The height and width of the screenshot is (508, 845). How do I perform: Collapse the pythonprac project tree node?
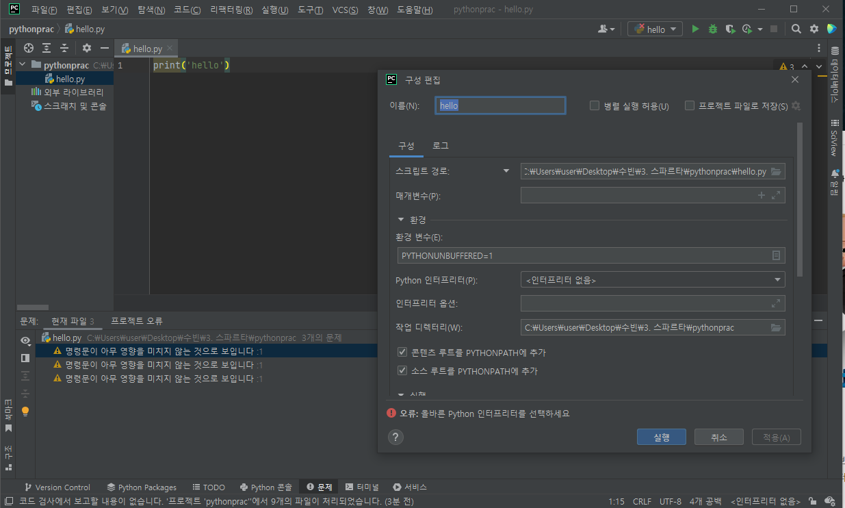pyautogui.click(x=23, y=65)
